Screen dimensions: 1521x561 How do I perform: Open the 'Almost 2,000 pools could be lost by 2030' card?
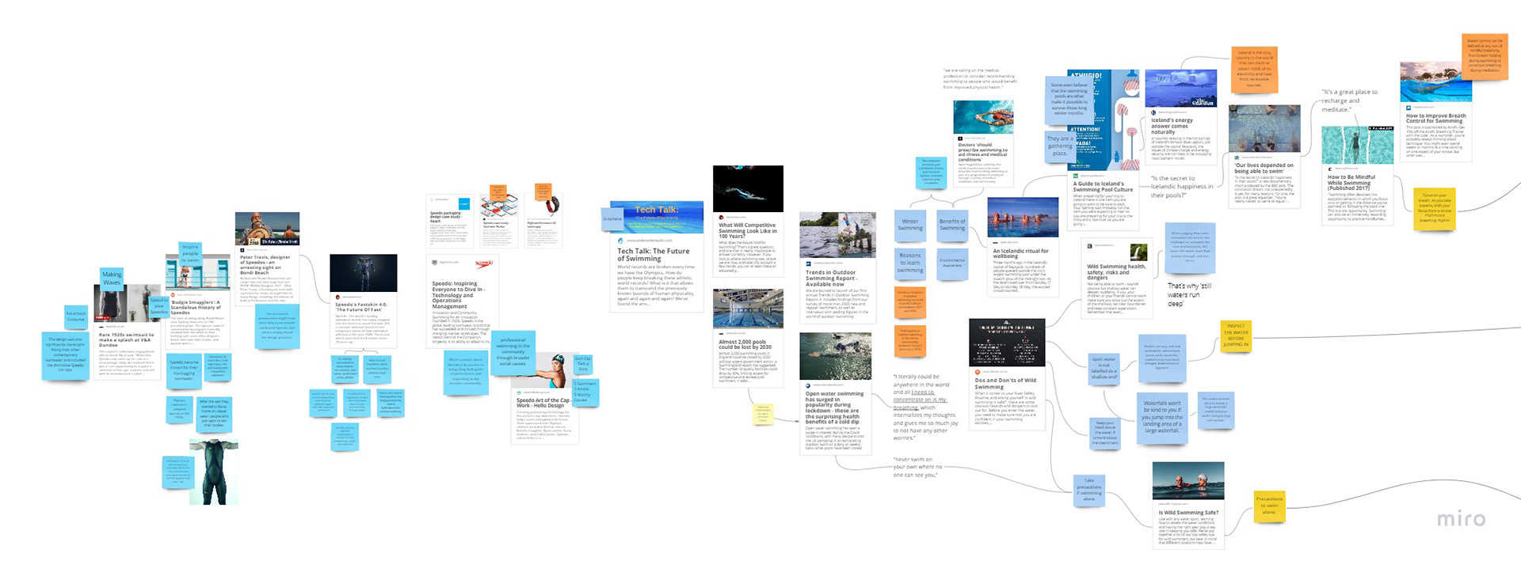click(746, 339)
